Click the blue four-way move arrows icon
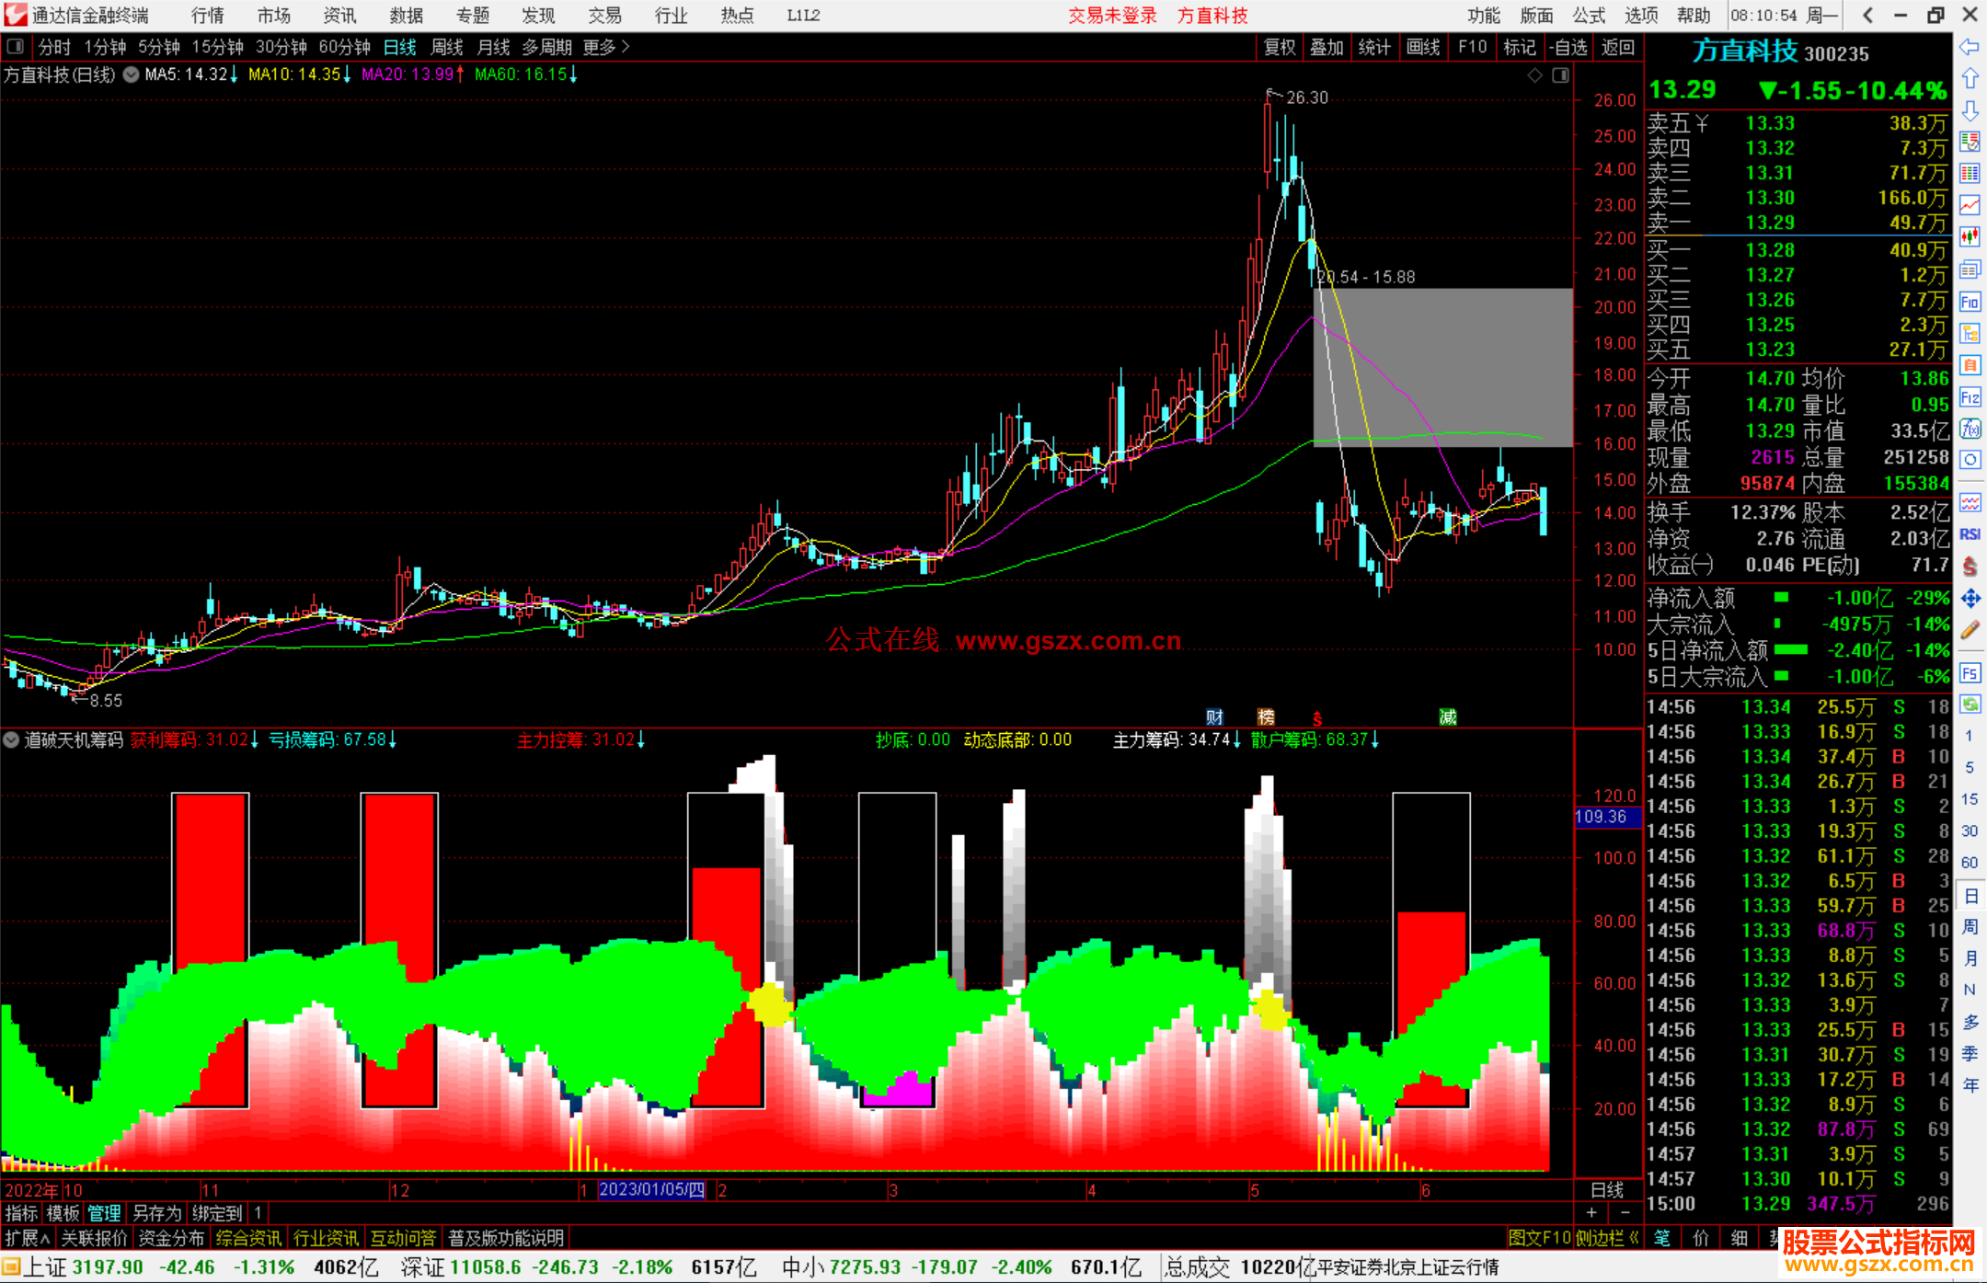Viewport: 1987px width, 1283px height. 1970,599
